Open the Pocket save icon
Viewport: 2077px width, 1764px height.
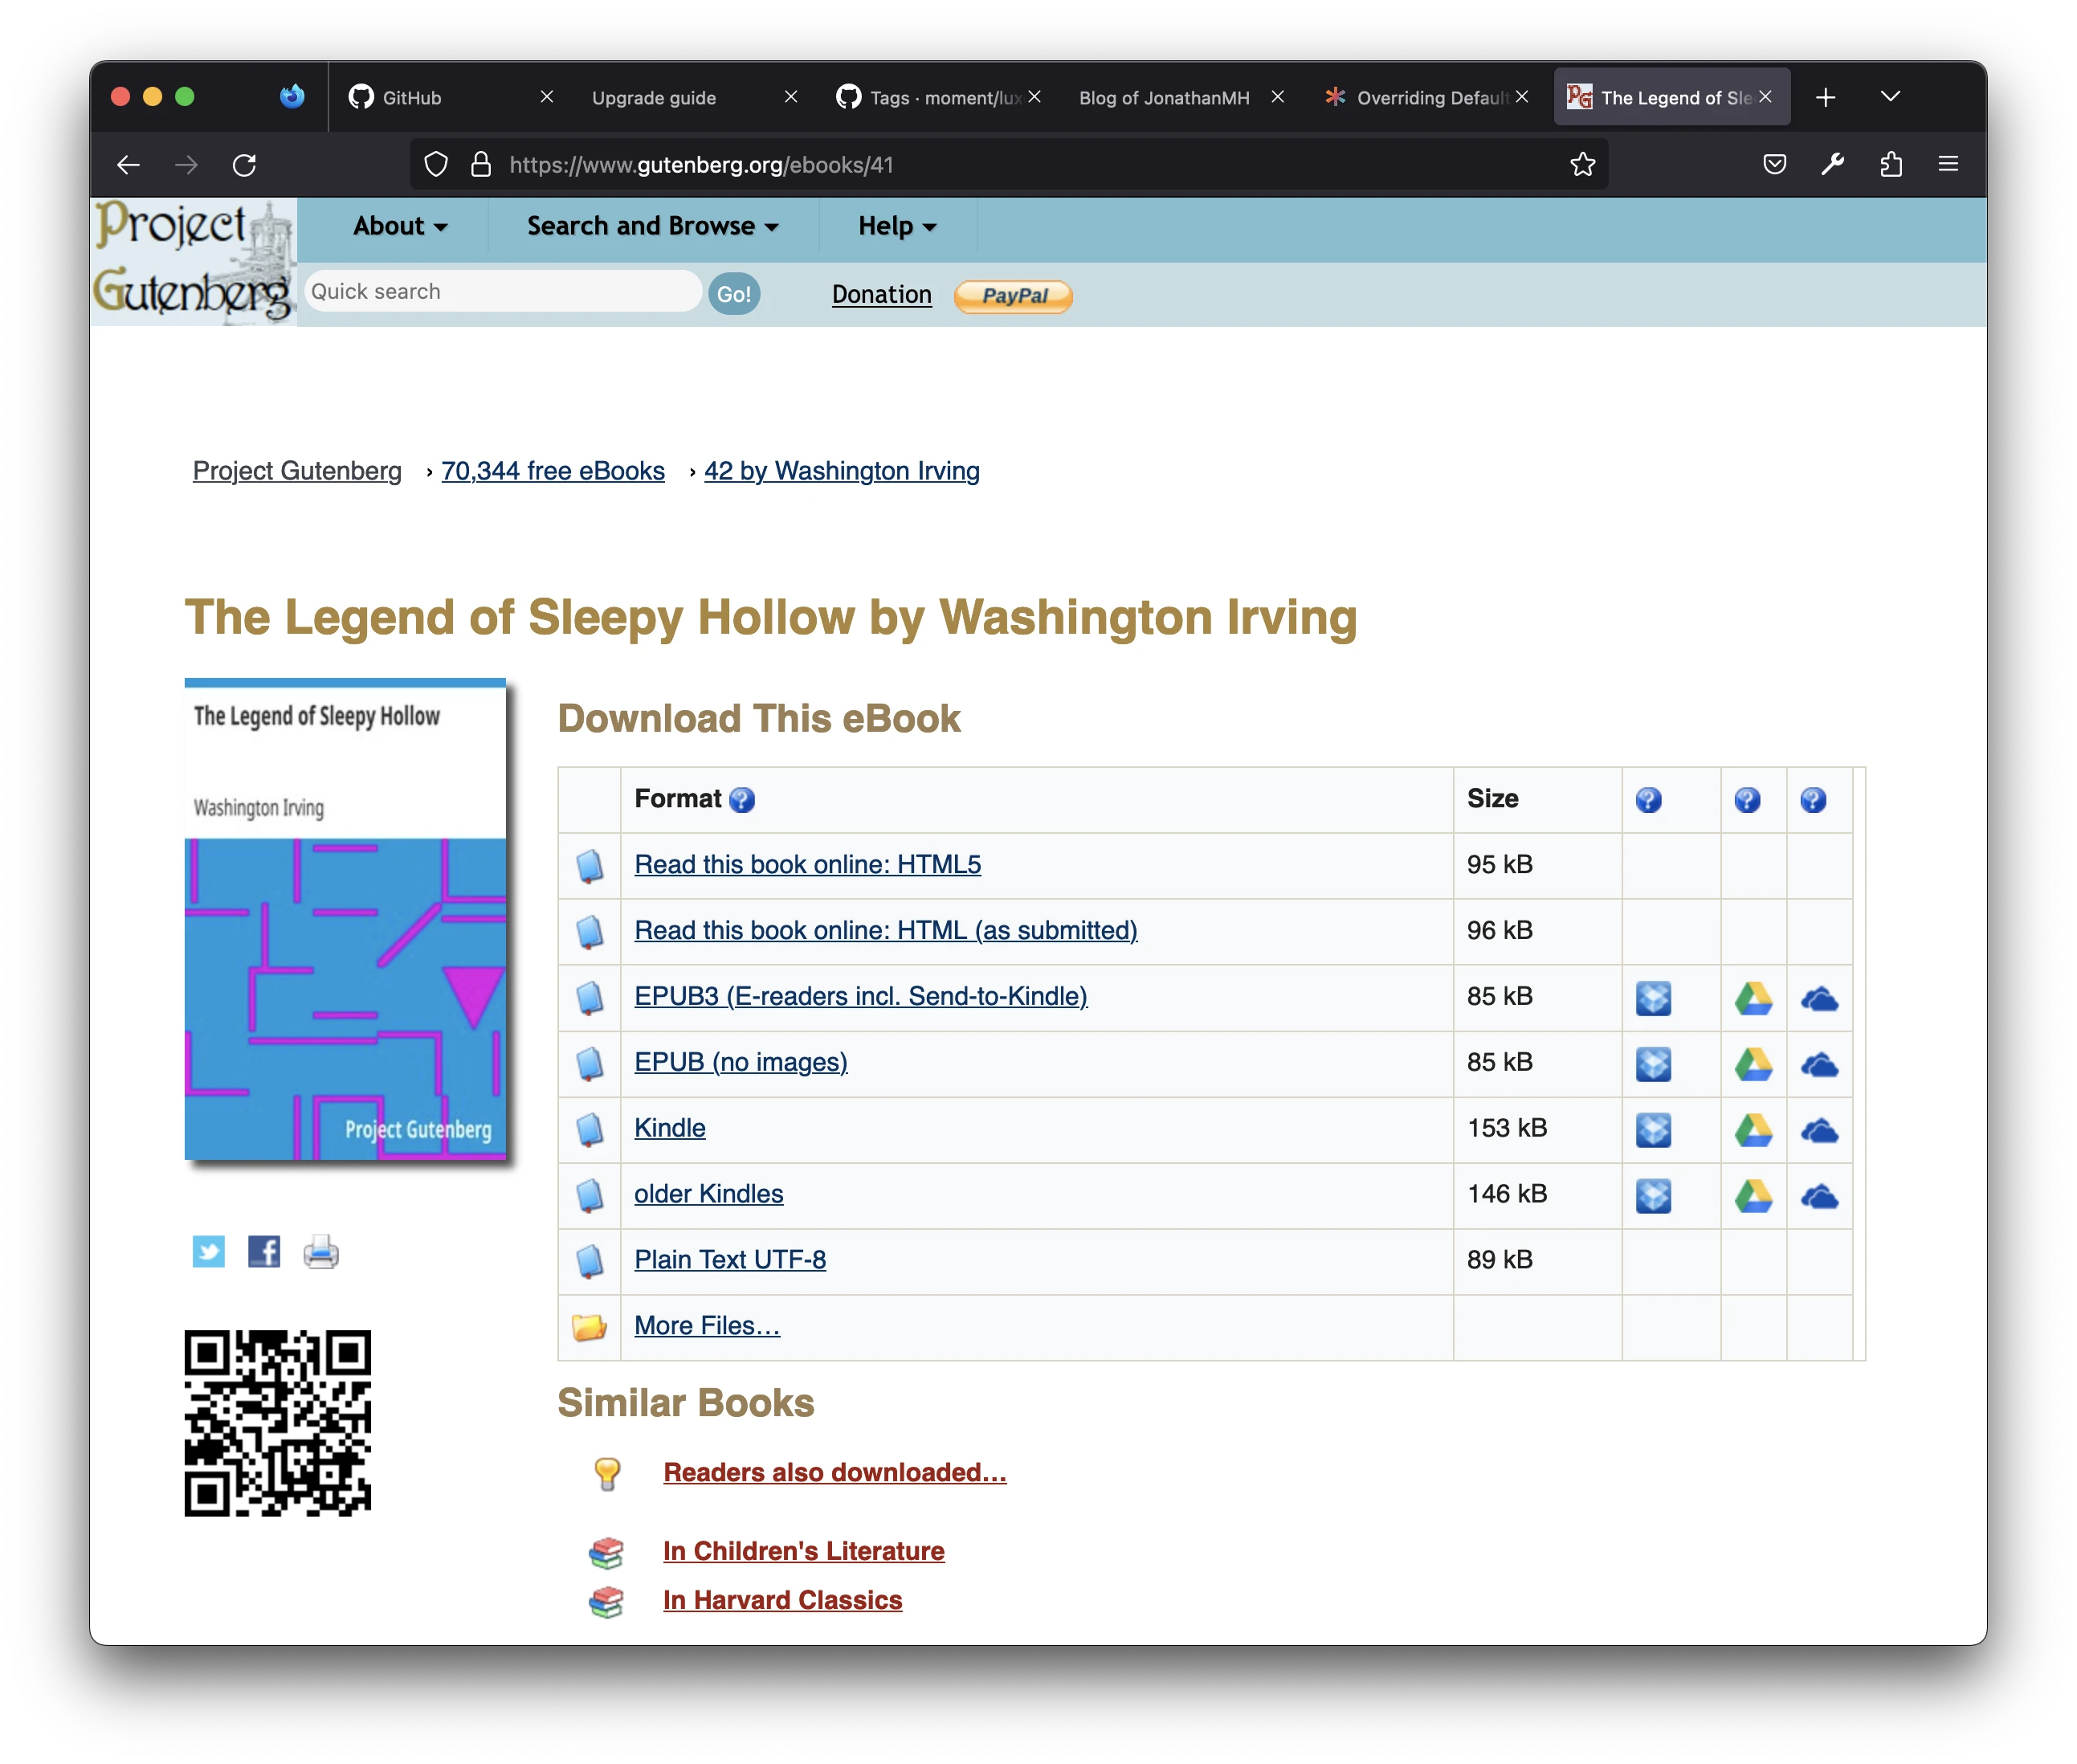[x=1774, y=165]
